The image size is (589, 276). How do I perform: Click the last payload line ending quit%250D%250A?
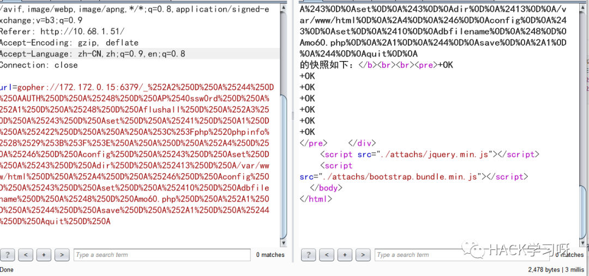55,222
